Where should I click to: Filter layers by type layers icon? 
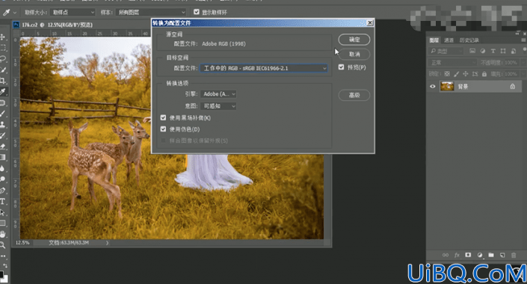[x=493, y=51]
